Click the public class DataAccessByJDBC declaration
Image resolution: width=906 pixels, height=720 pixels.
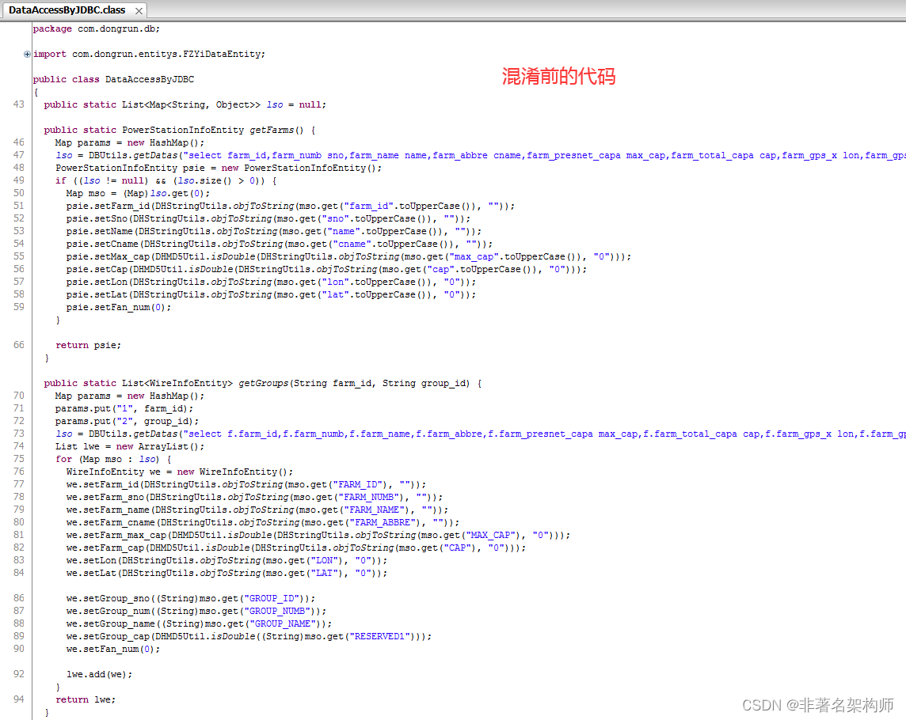113,80
